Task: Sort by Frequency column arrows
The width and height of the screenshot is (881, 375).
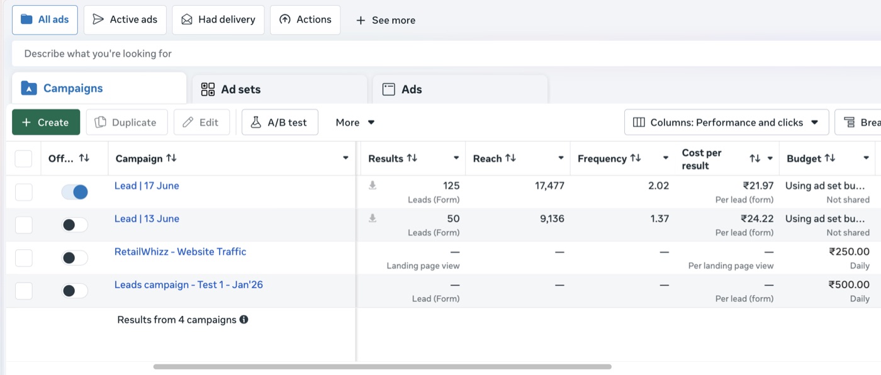Action: 636,159
